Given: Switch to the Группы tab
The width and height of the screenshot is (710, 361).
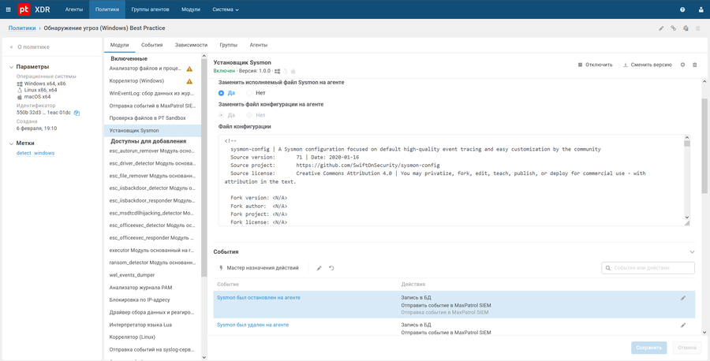Looking at the screenshot, I should 229,45.
